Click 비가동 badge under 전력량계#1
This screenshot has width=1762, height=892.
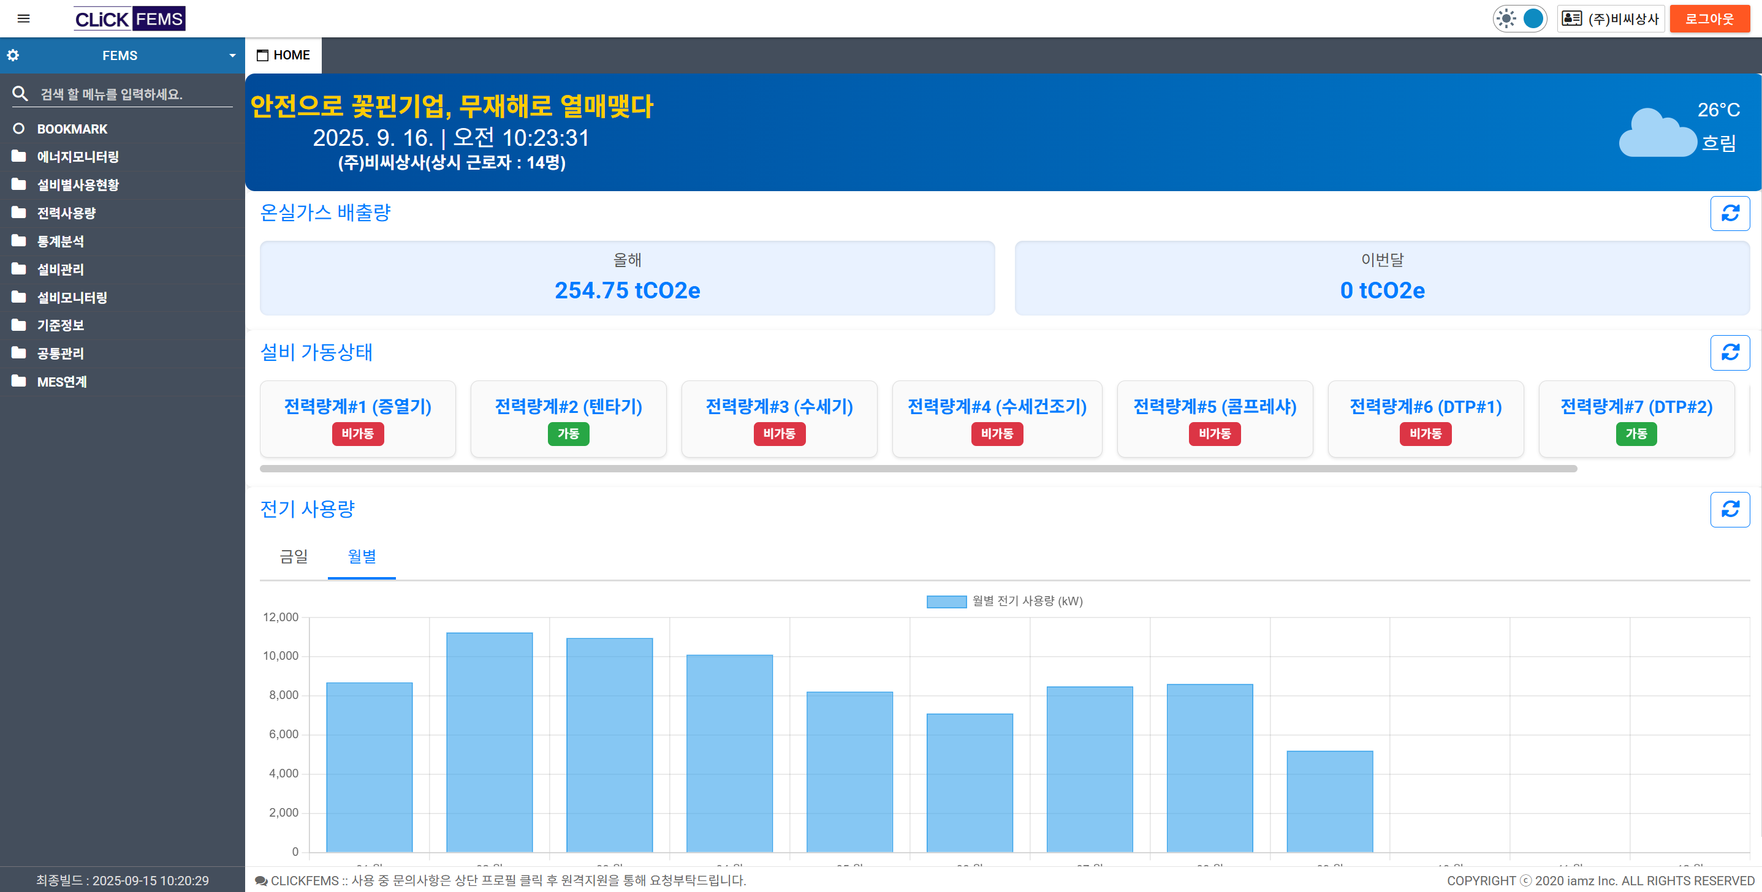point(358,433)
